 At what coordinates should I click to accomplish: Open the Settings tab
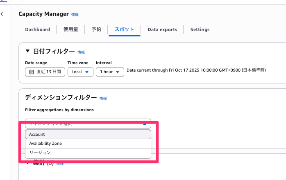[x=200, y=29]
